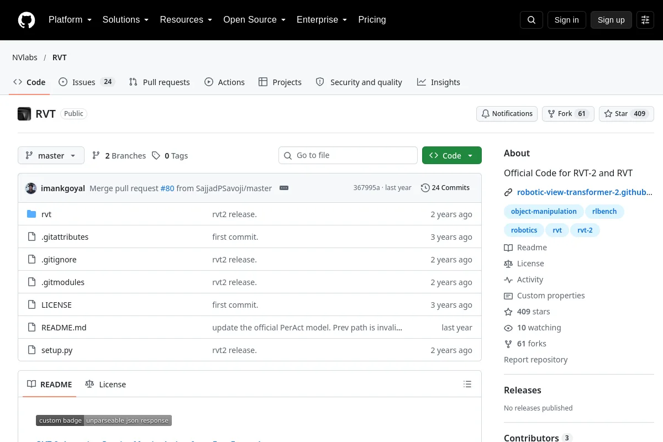The image size is (663, 442).
Task: Expand the commit message ellipsis button
Action: click(284, 188)
